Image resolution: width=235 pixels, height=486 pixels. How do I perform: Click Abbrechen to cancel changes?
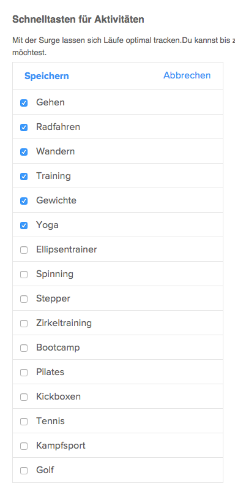(187, 75)
